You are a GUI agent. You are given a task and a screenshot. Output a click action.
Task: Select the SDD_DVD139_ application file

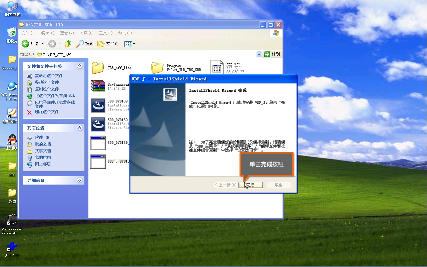pos(110,143)
